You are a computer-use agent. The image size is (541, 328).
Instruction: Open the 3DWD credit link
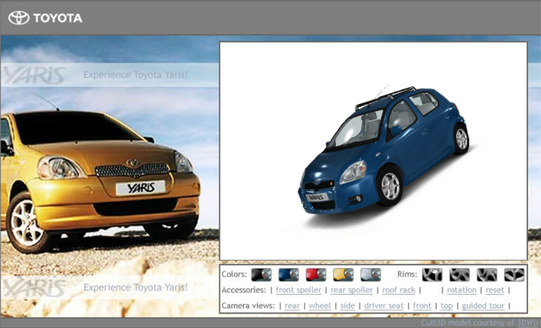pyautogui.click(x=527, y=323)
